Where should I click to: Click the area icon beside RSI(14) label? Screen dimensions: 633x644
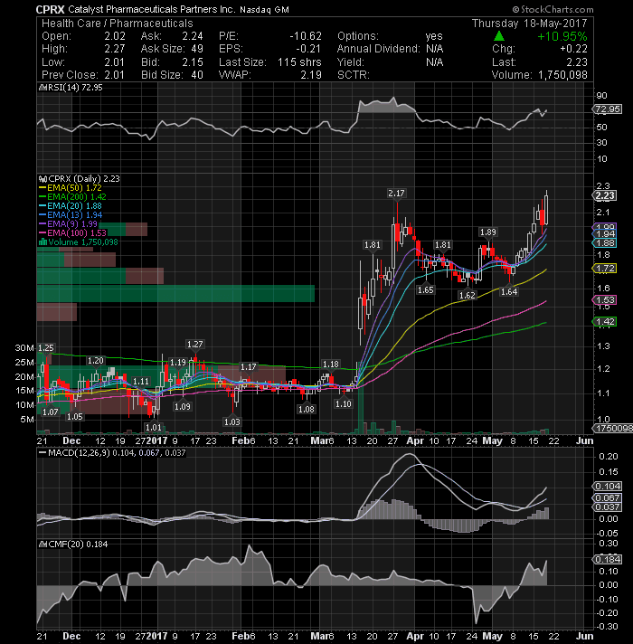point(43,88)
